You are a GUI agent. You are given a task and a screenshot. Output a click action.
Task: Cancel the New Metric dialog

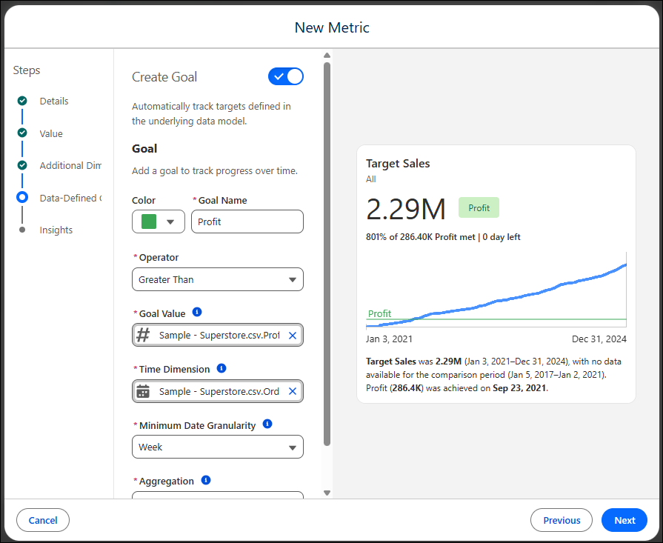[x=43, y=520]
